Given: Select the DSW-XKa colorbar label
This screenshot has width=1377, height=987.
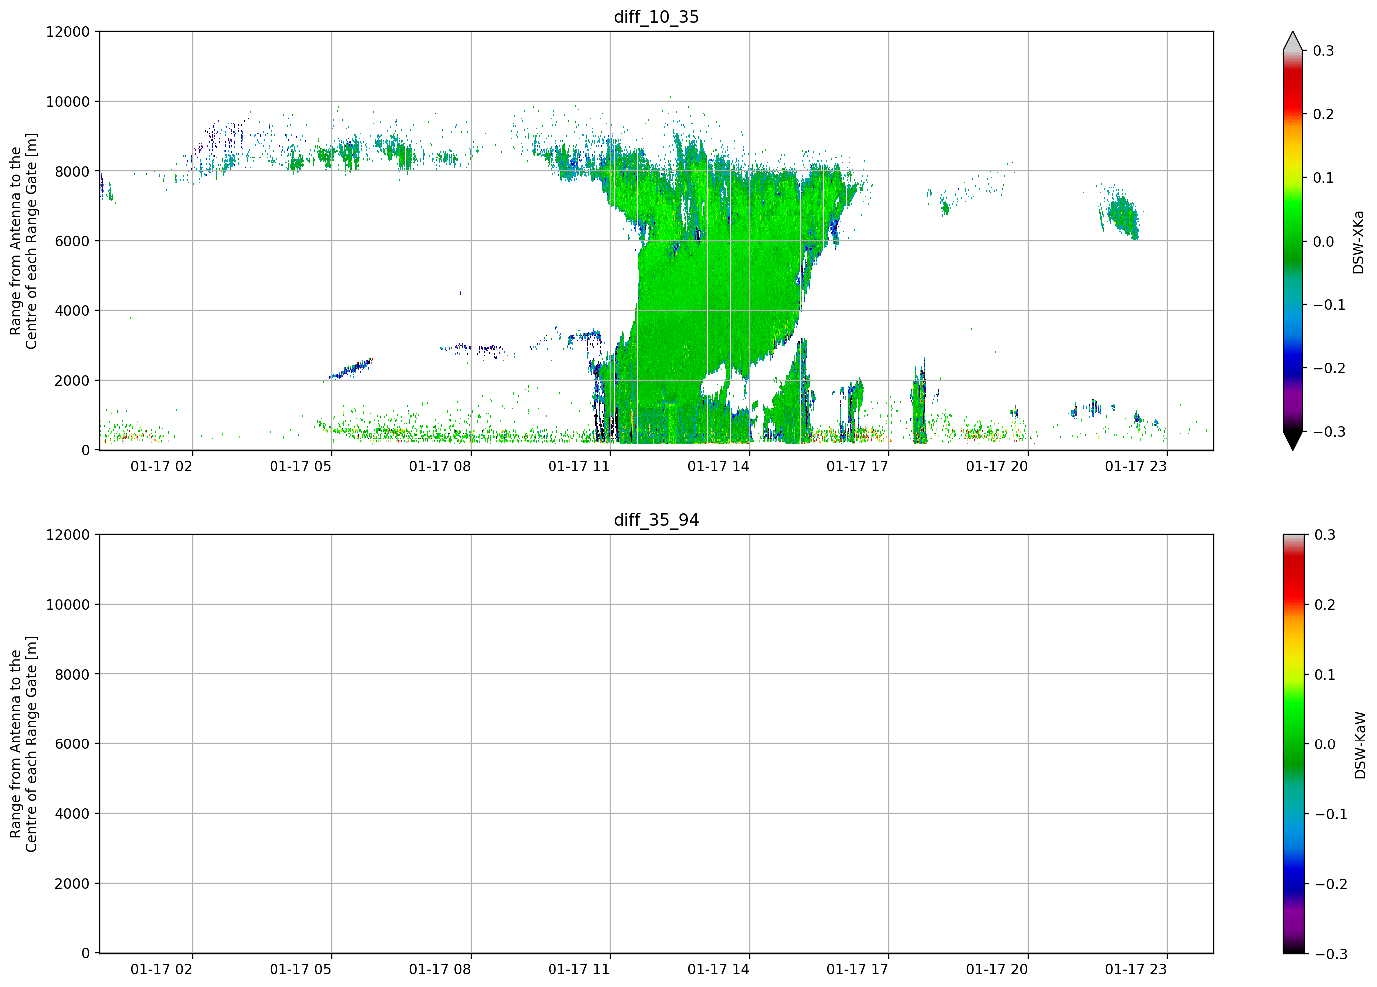Looking at the screenshot, I should point(1358,242).
